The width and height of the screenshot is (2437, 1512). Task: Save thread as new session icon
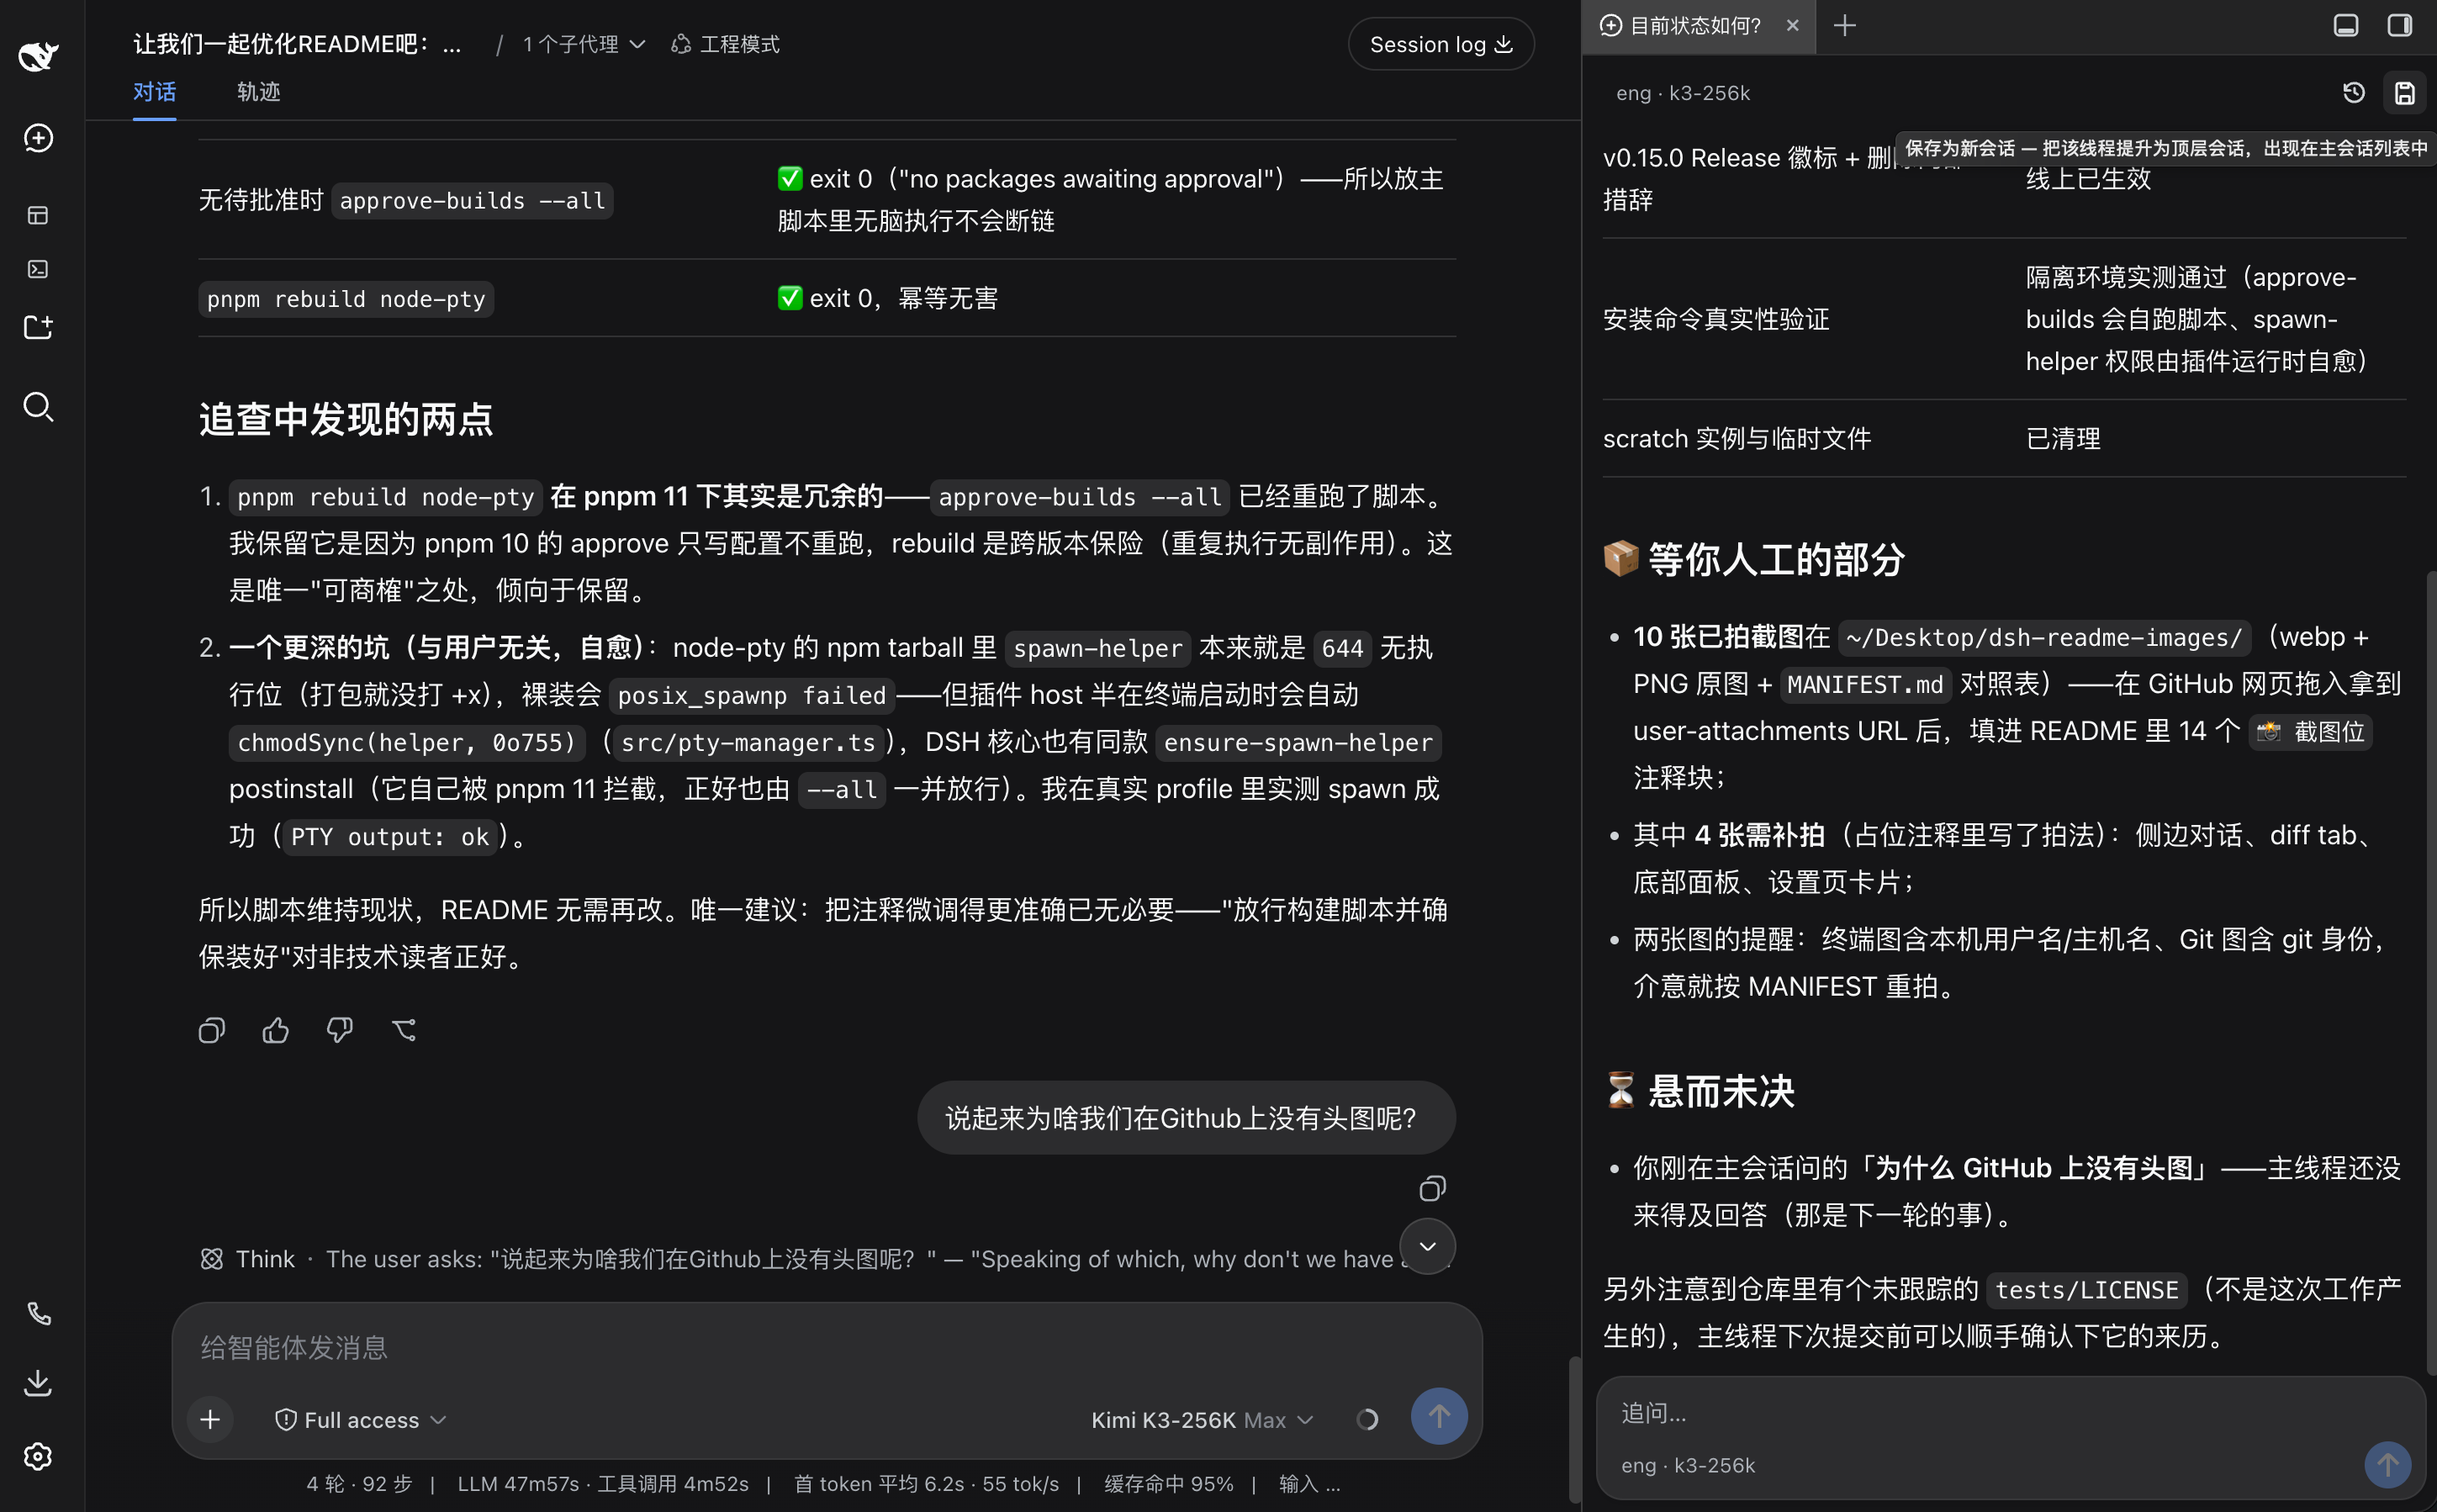tap(2405, 93)
